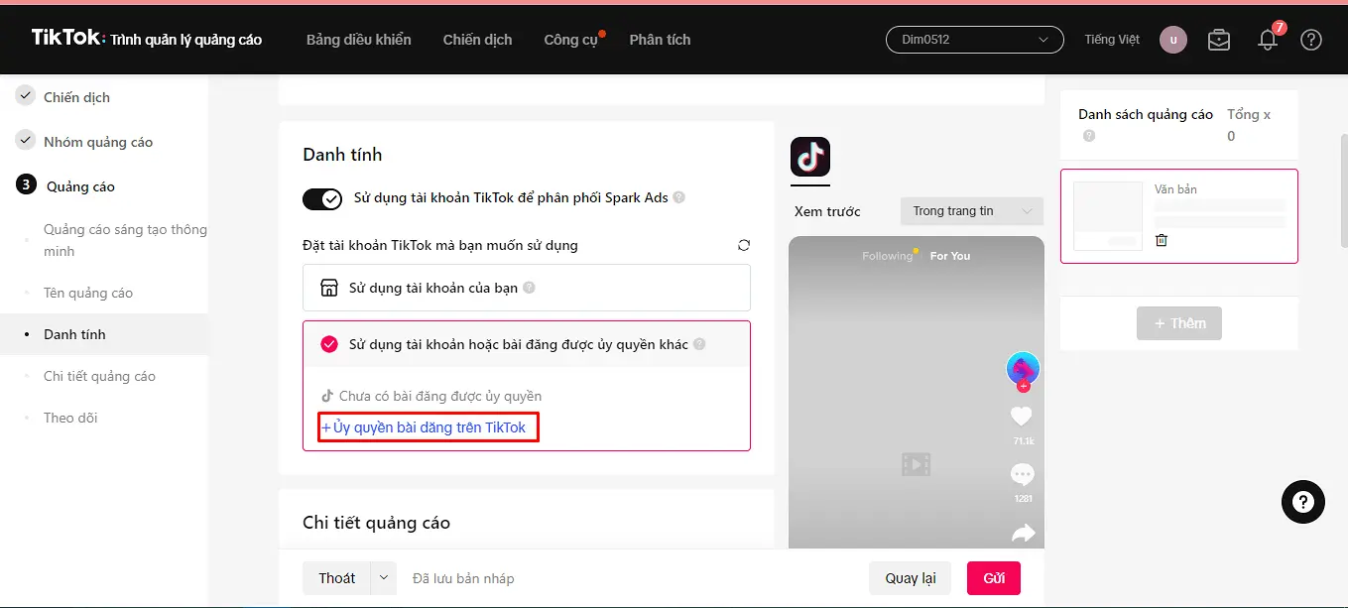Click the share arrow in preview
Screen dimensions: 1348x608
1023,534
